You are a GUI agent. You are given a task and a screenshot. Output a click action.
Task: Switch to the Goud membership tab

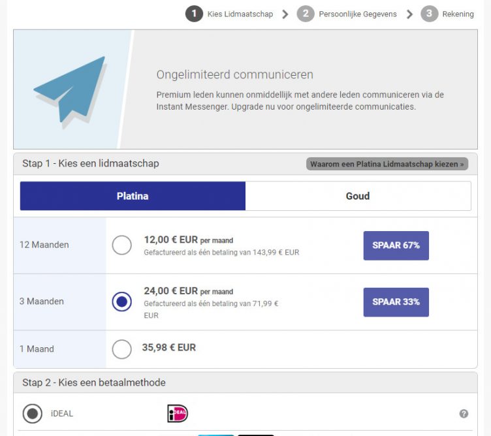(x=358, y=196)
